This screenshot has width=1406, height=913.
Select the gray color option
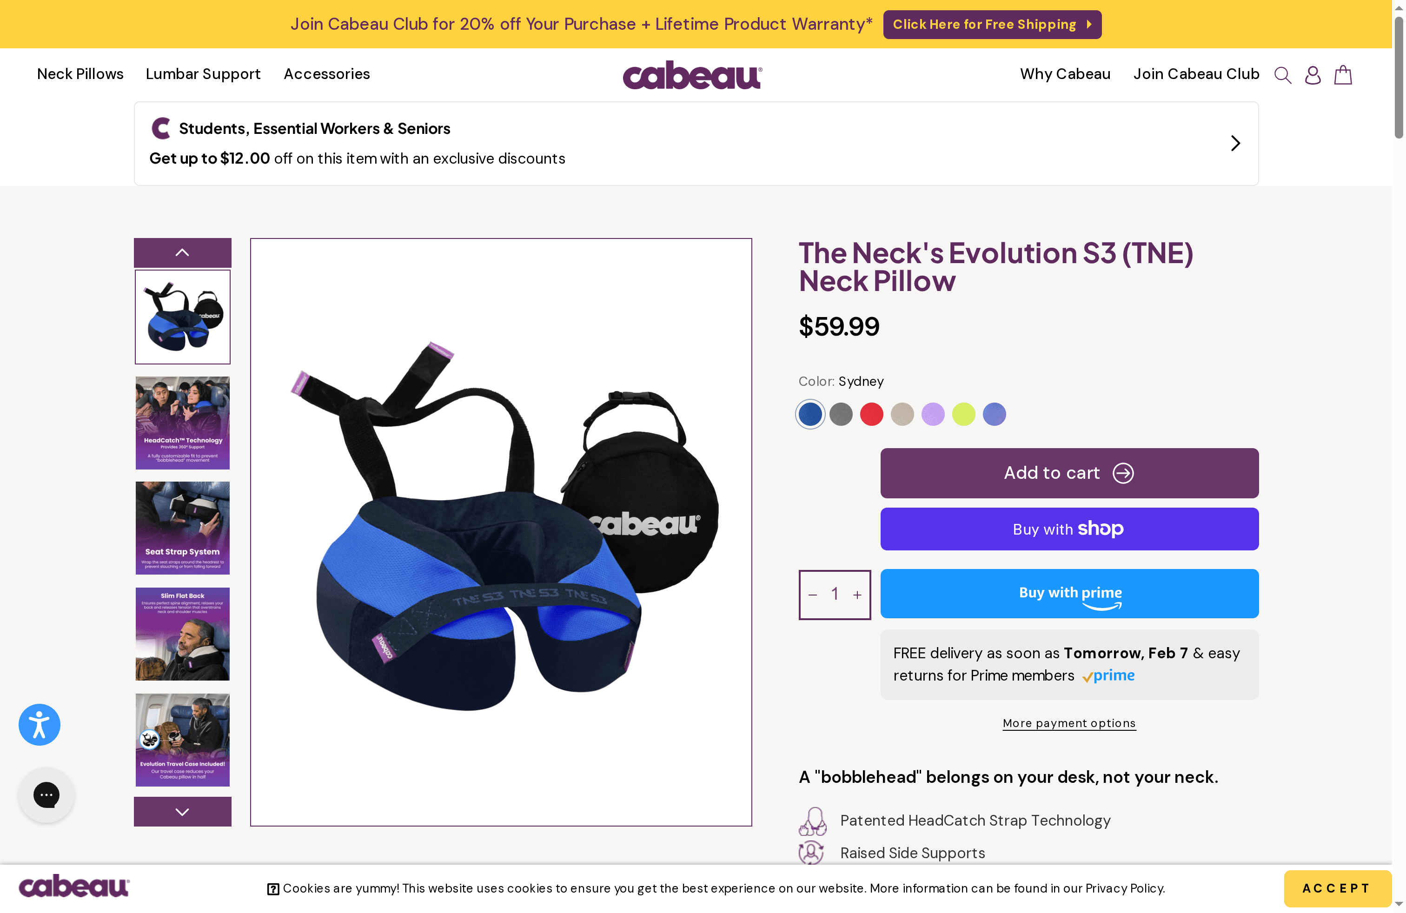[x=841, y=414]
